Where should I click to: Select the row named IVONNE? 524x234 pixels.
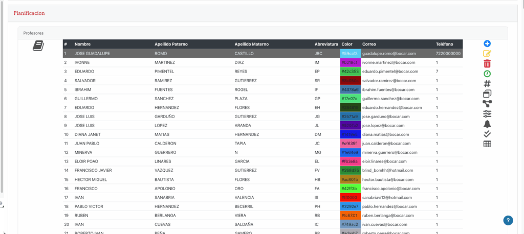[263, 62]
